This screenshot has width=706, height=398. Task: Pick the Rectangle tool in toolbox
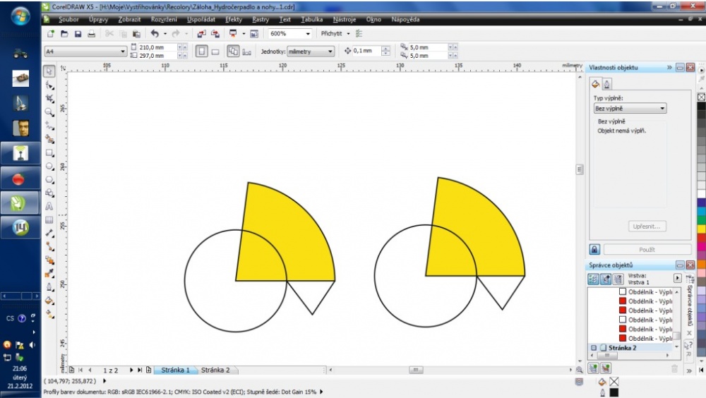point(49,152)
